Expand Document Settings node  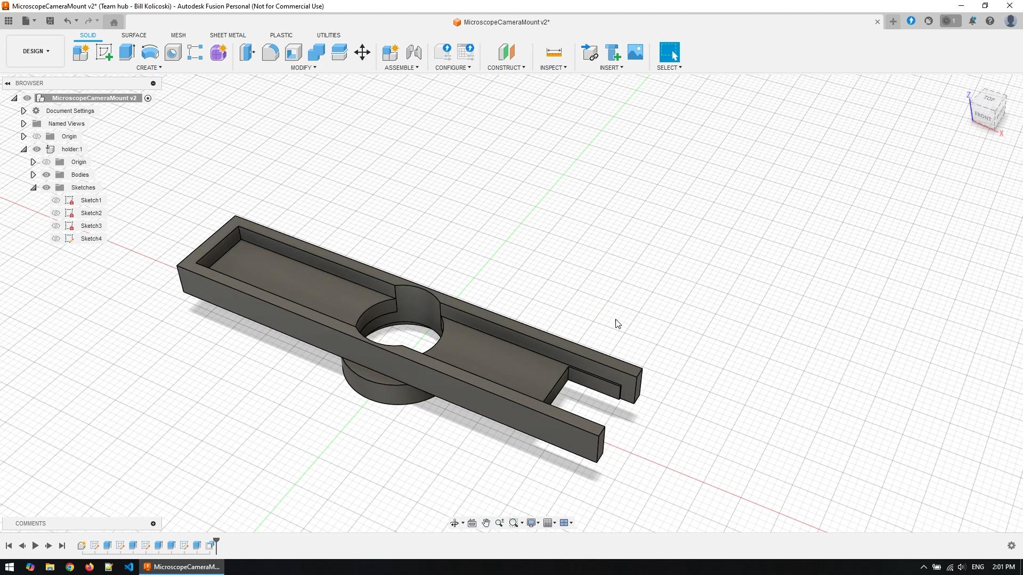coord(23,111)
